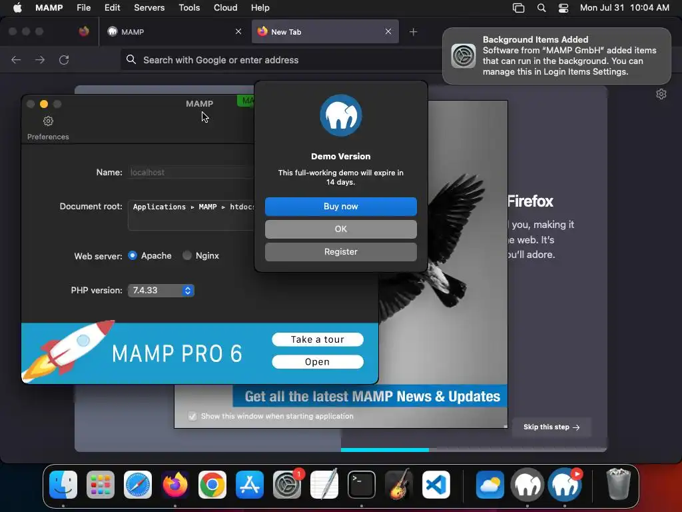Minimize the MAMP window with yellow button
Screen dimensions: 682x512
click(44, 104)
